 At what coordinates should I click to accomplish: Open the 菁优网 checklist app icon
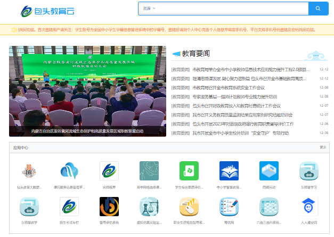pos(229,206)
